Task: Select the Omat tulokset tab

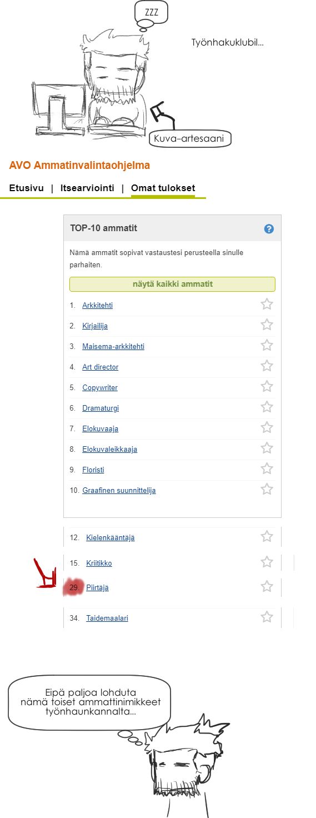Action: 163,188
